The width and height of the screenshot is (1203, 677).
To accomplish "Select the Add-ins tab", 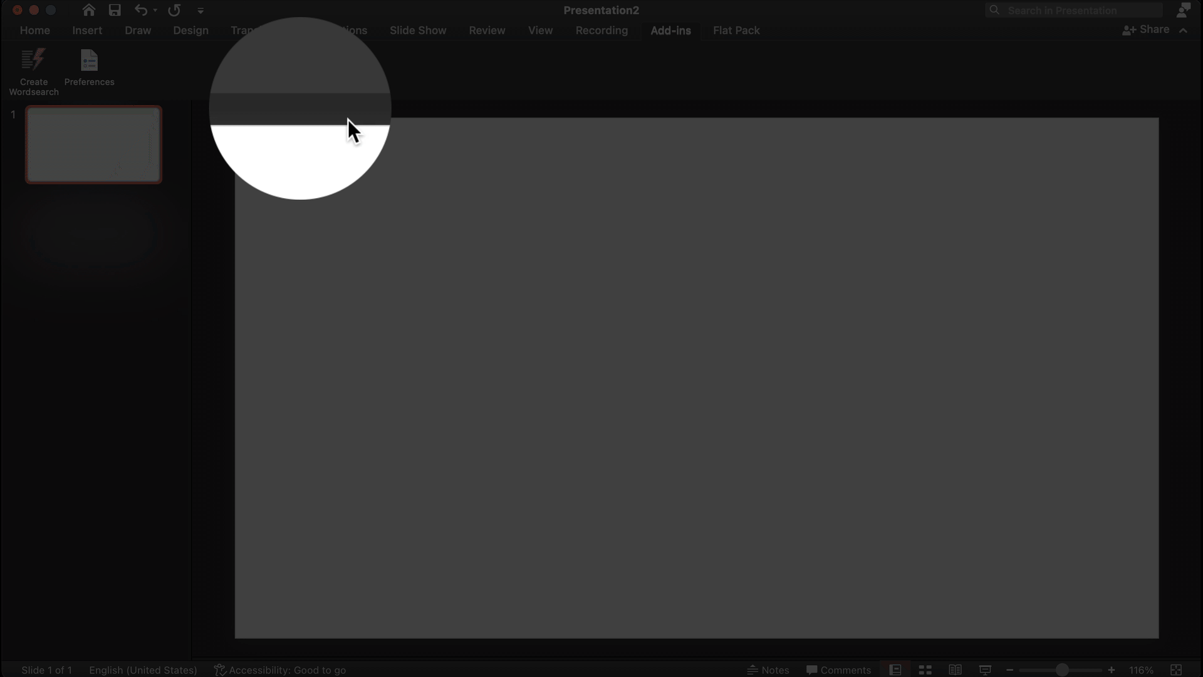I will tap(670, 30).
